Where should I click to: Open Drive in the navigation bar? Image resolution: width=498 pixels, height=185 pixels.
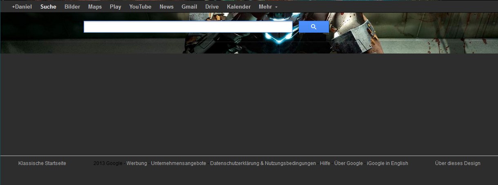coord(212,7)
